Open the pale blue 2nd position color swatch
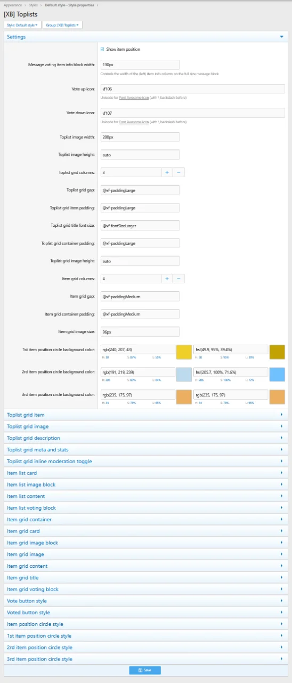The image size is (292, 683). point(184,375)
